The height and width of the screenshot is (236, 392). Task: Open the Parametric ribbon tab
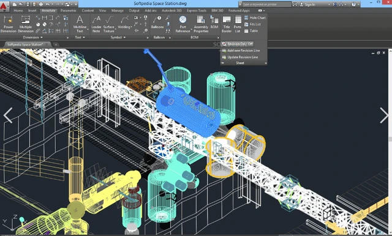tap(69, 10)
